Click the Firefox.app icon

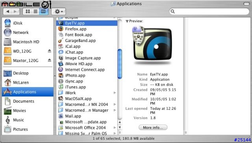(x=61, y=29)
